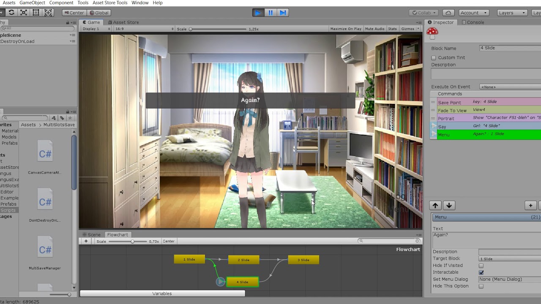Select the combined Move-Rotate-Scale tool
The height and width of the screenshot is (304, 541).
48,13
